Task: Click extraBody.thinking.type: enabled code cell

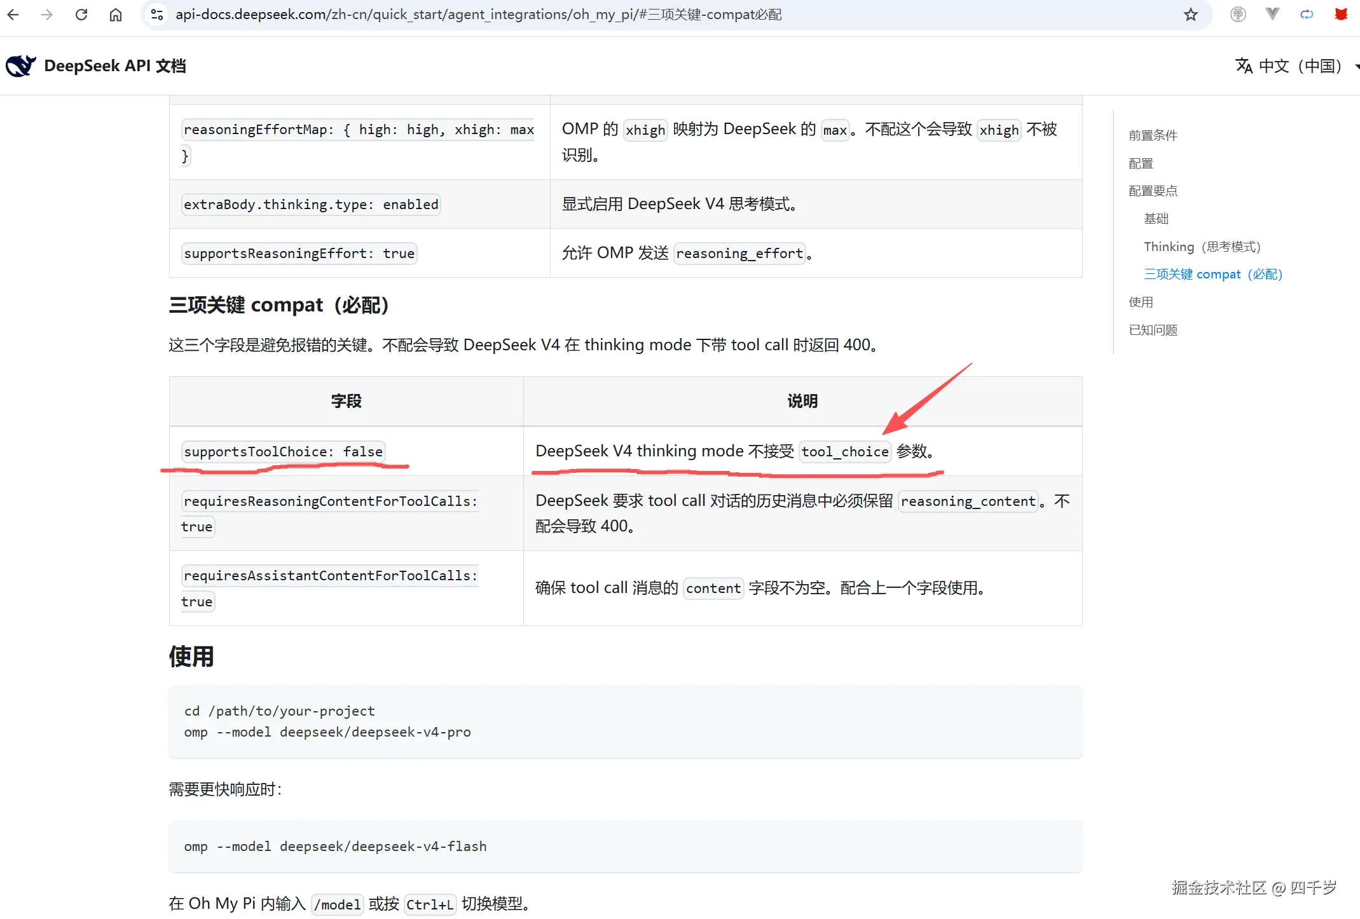Action: pyautogui.click(x=311, y=204)
